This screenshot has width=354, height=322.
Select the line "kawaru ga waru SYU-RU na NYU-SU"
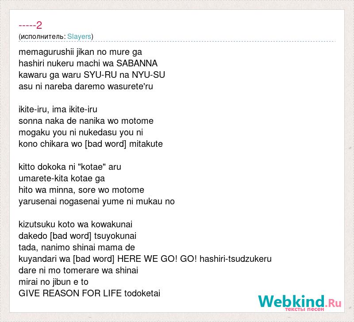92,75
